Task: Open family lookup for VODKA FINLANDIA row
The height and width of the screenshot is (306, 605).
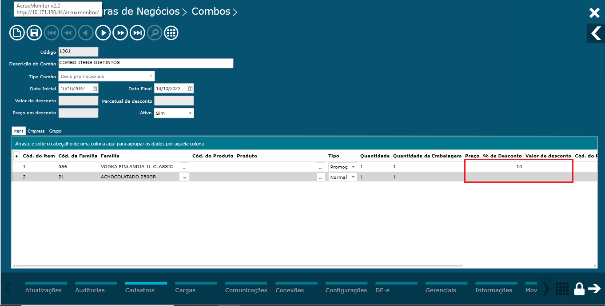Action: [185, 167]
